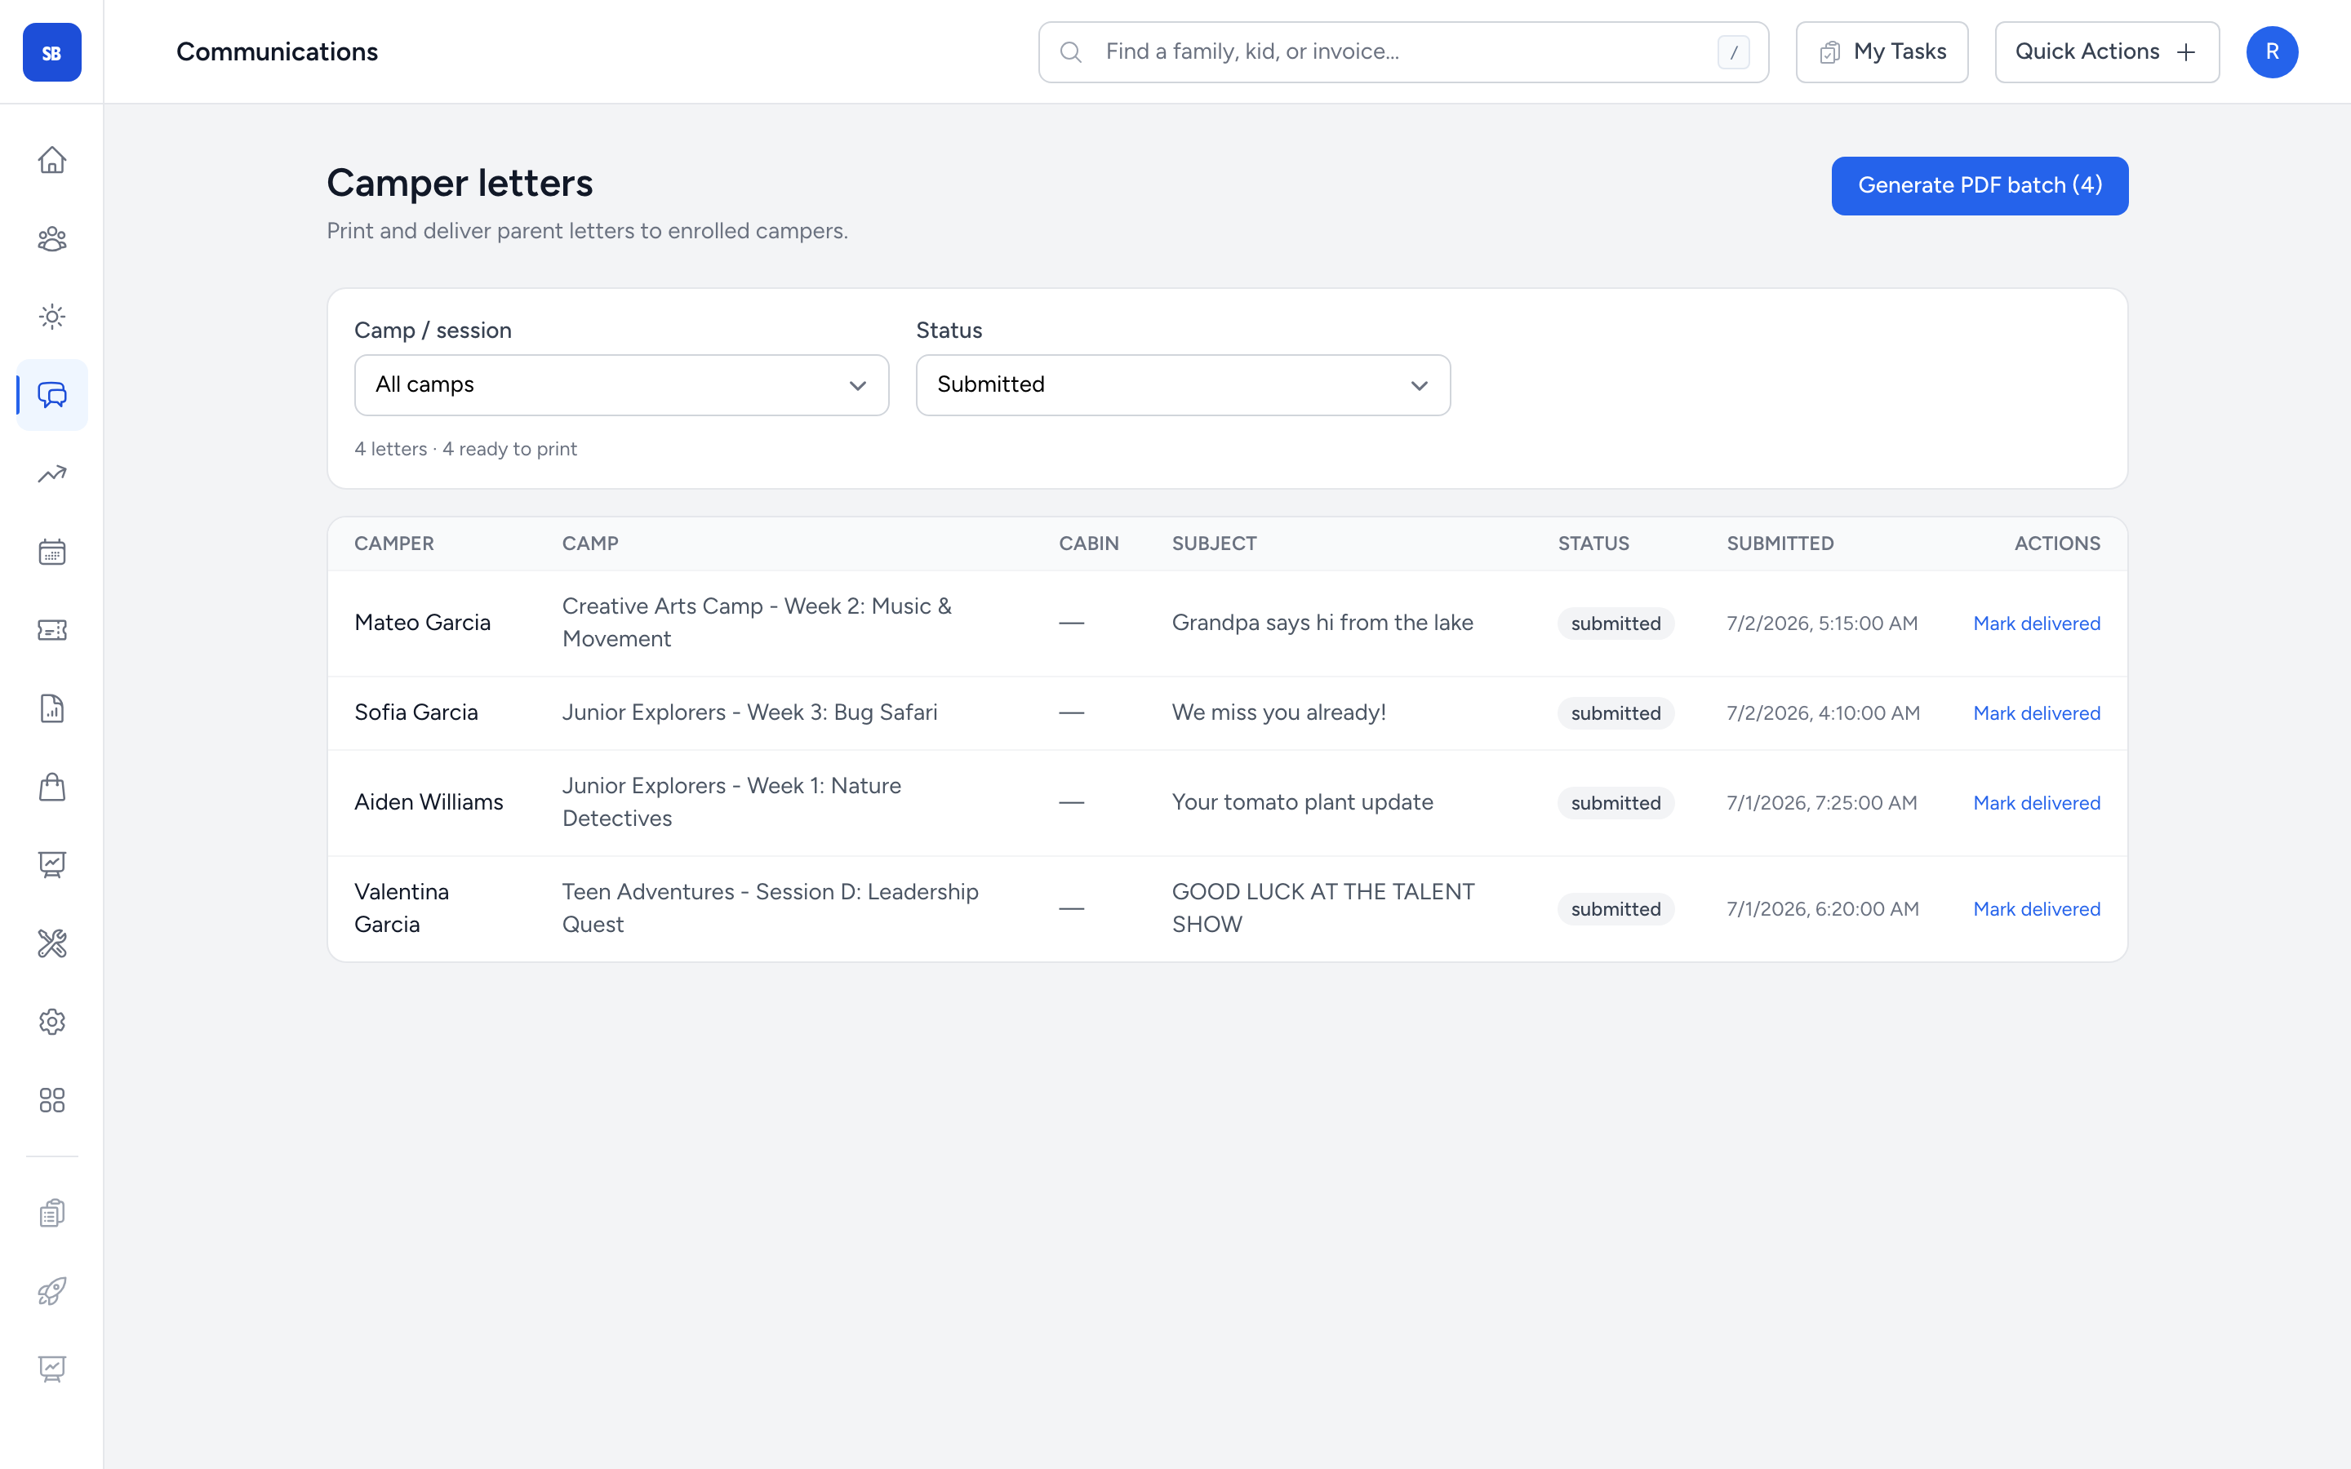Click the search magnifier icon
The image size is (2351, 1469).
(x=1070, y=52)
